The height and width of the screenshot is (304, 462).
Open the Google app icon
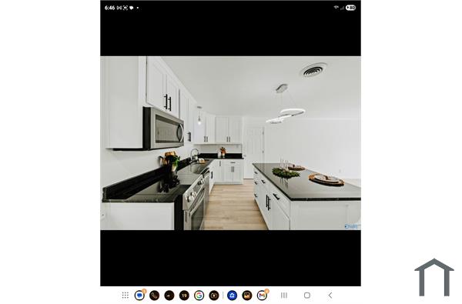(199, 296)
